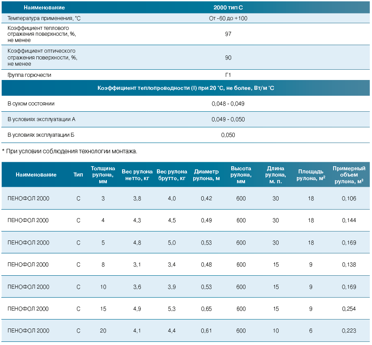Viewport: 372px width, 345px height.
Task: Click gross weight value 3,9
Action: click(x=172, y=287)
